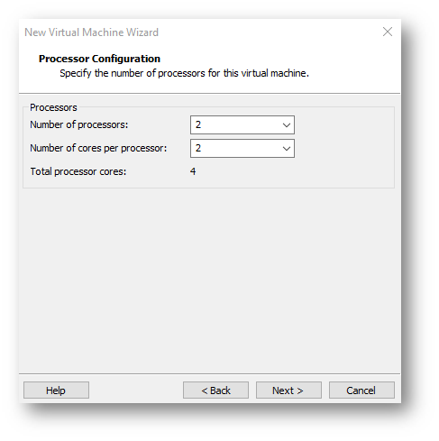Click the Processors group box caption

(x=53, y=107)
